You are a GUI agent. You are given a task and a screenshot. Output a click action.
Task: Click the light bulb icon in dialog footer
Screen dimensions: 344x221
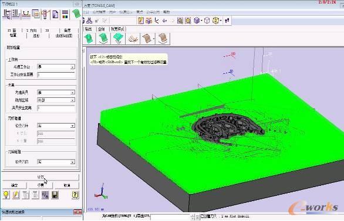click(6, 195)
